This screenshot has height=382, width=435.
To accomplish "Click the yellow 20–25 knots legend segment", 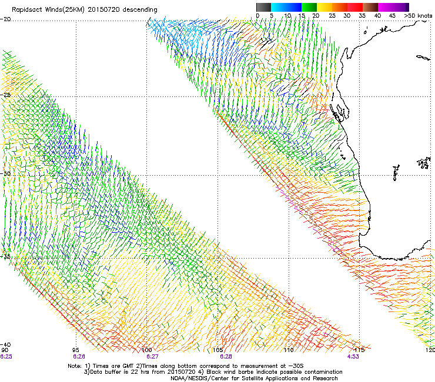I will coord(324,7).
